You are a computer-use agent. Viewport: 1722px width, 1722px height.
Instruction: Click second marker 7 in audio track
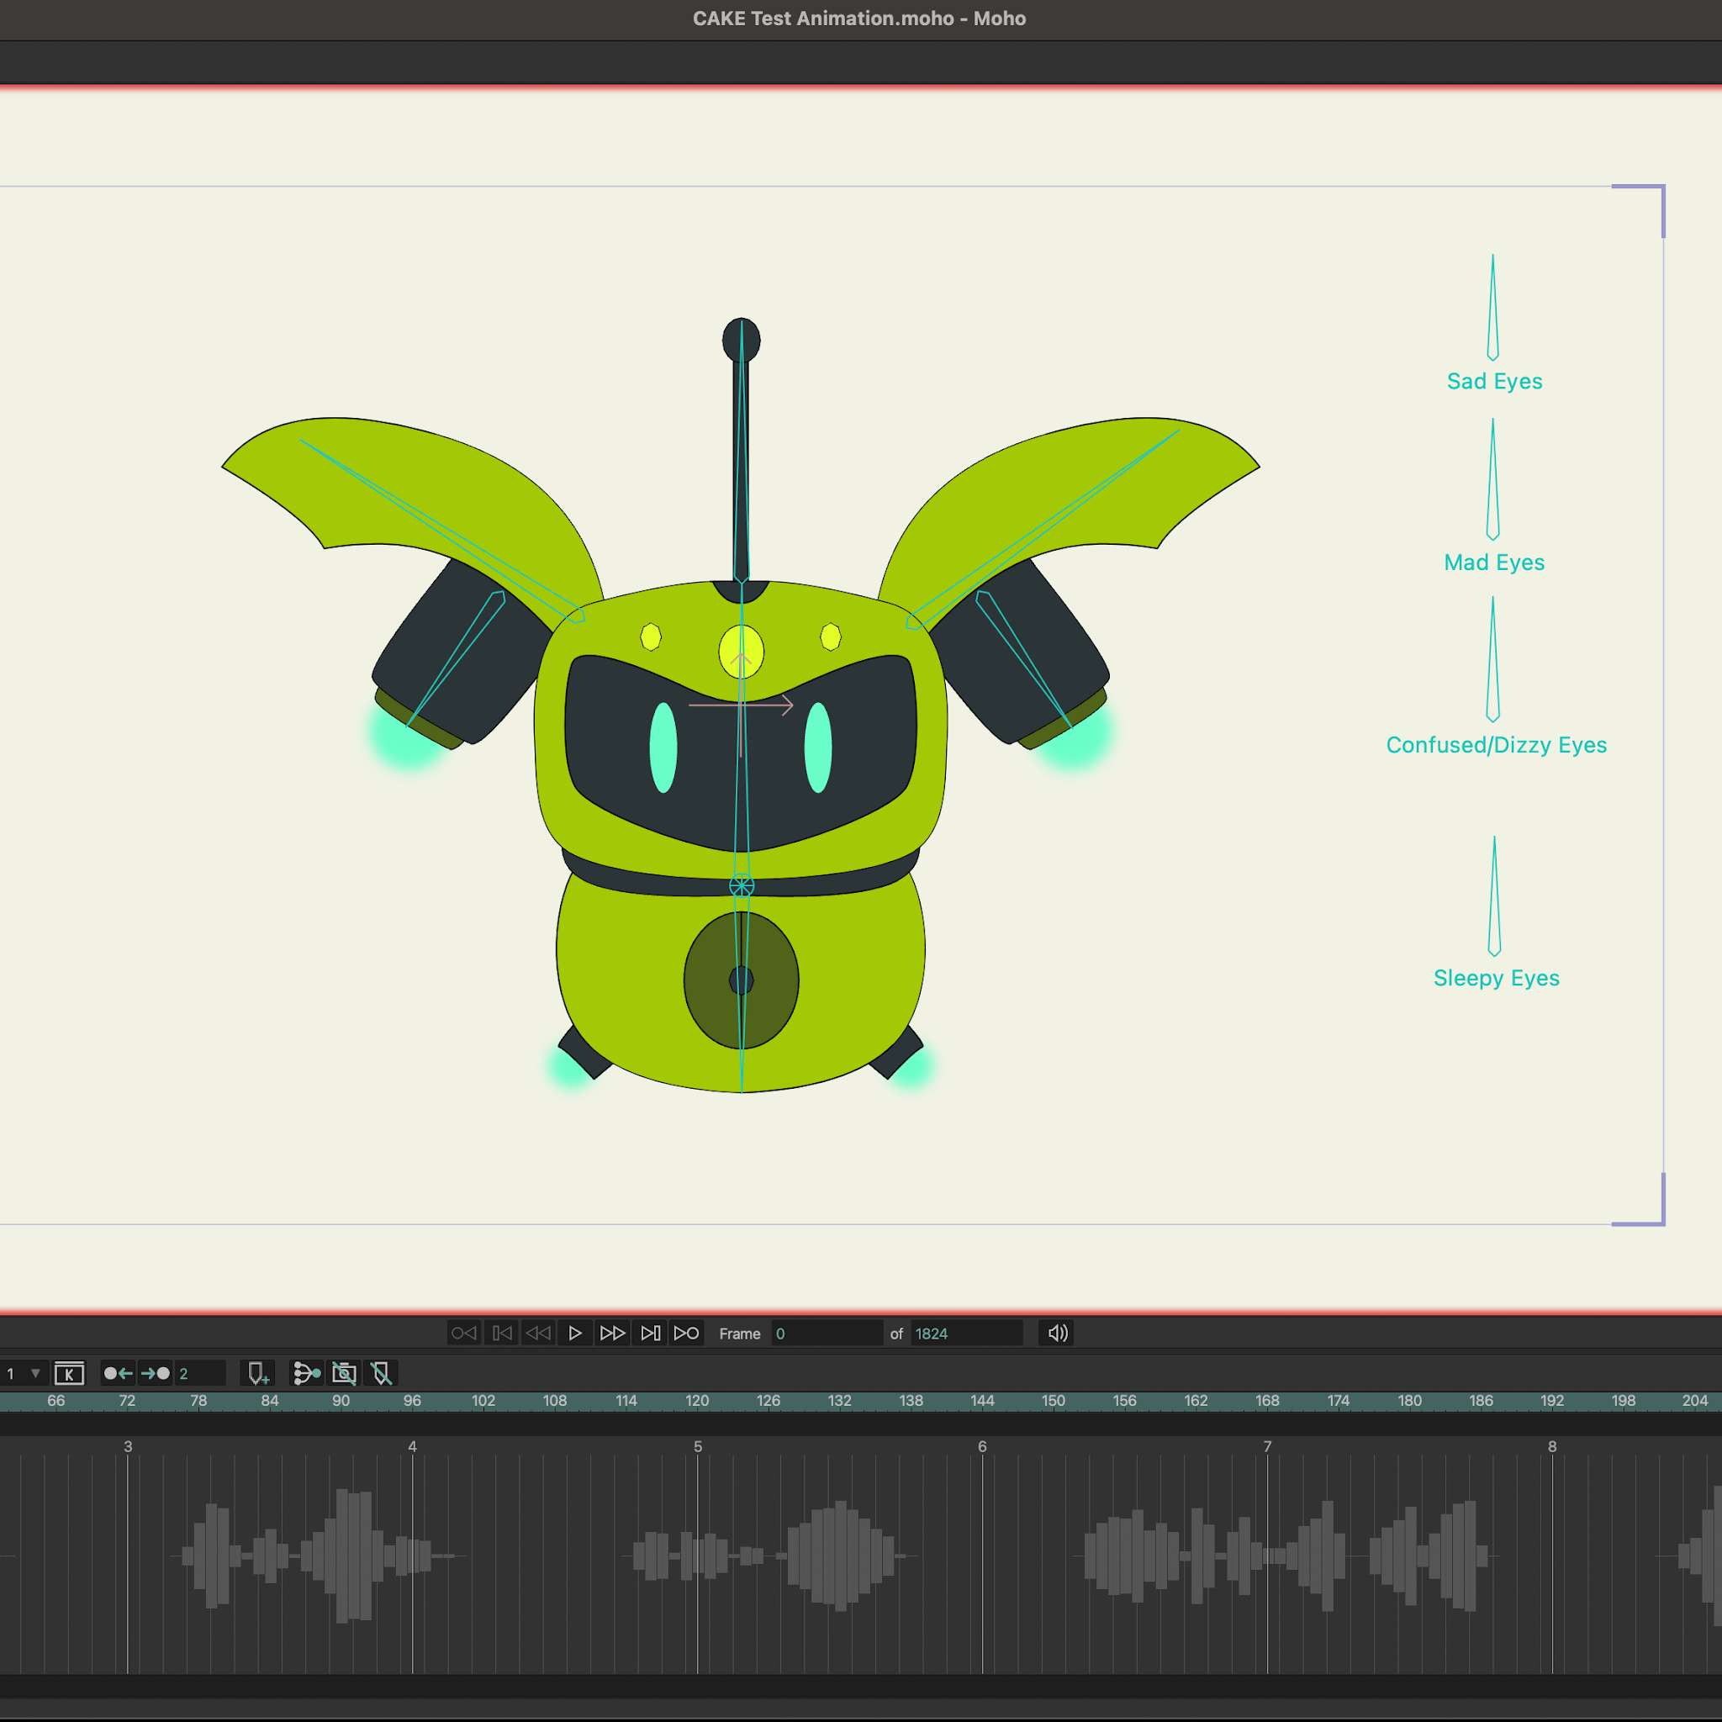point(1267,1446)
